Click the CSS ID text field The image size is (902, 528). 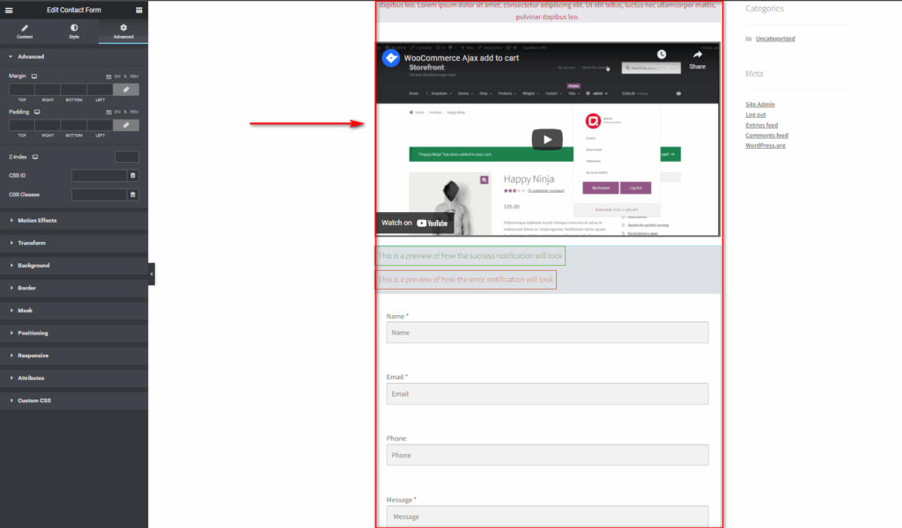point(99,176)
